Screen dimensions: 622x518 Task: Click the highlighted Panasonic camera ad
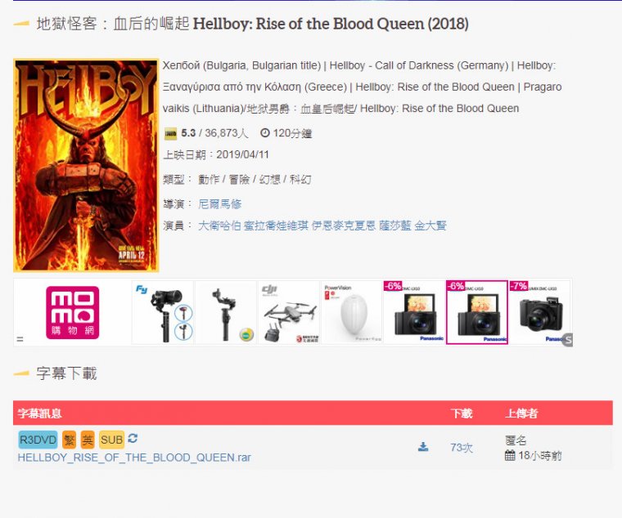(x=477, y=312)
